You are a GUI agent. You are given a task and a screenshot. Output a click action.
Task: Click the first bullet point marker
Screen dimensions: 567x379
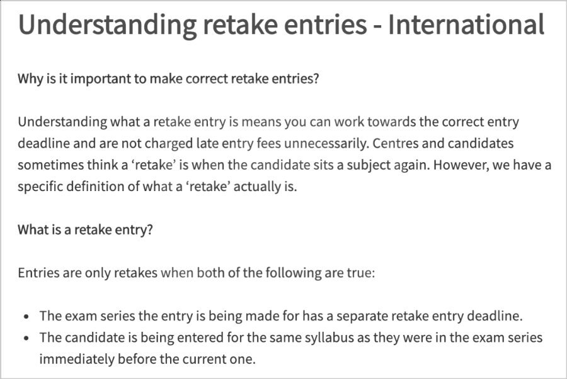coord(26,317)
